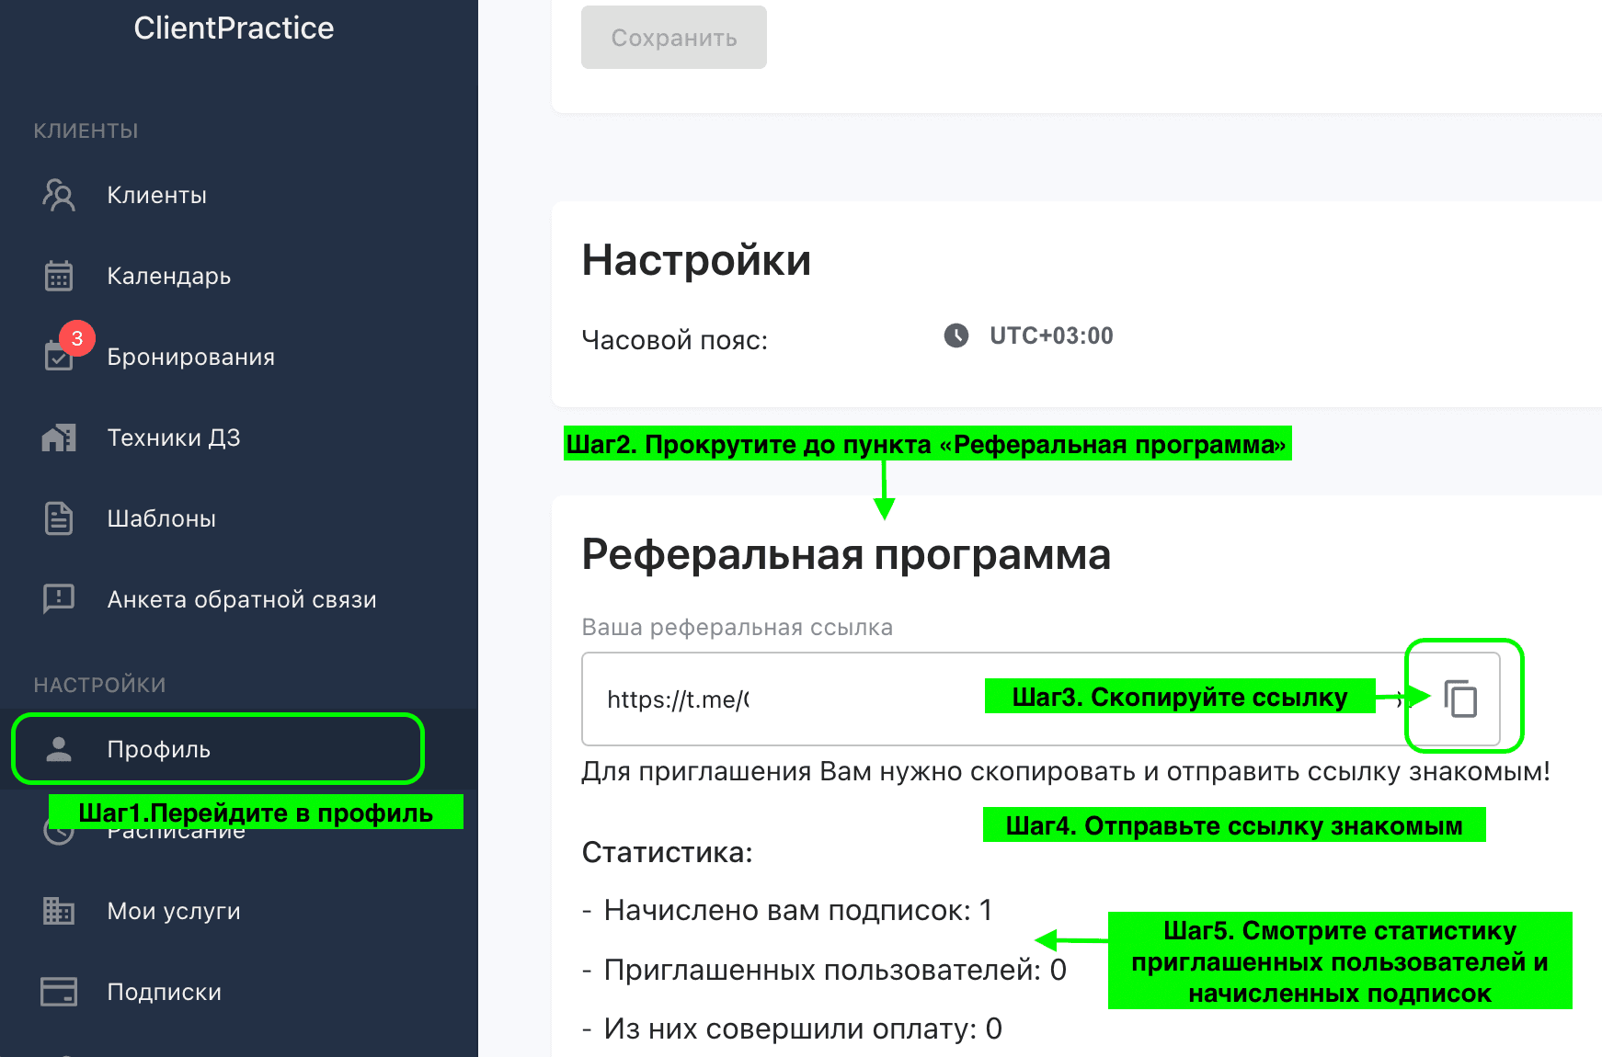
Task: Open the Календарь calendar icon
Action: [x=58, y=276]
